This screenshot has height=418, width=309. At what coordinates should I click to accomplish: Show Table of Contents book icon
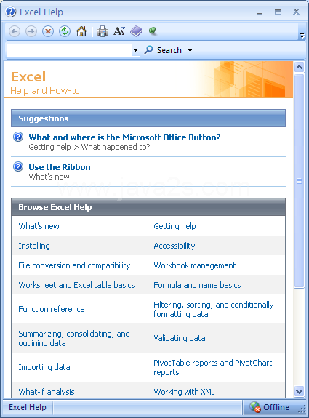point(136,31)
